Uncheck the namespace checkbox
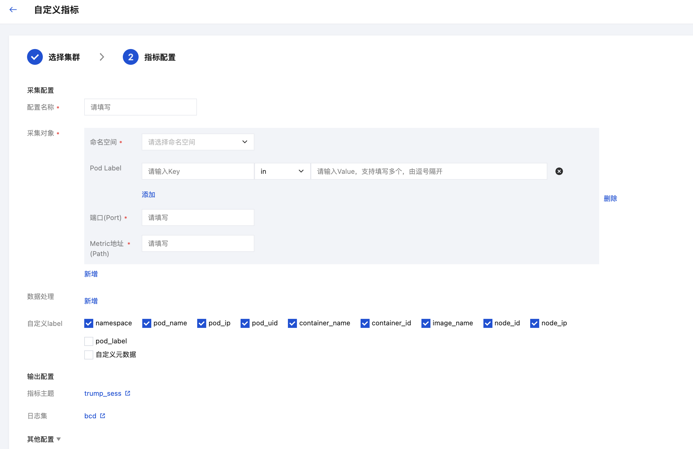 click(x=88, y=323)
